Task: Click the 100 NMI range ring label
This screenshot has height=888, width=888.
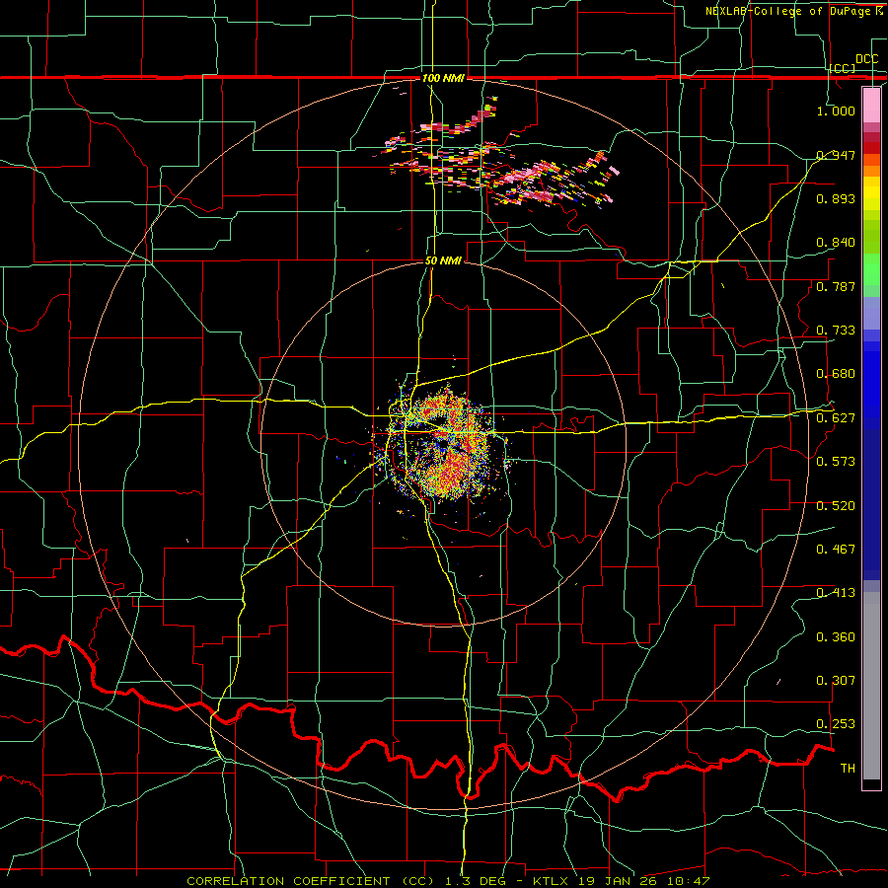Action: [x=443, y=78]
